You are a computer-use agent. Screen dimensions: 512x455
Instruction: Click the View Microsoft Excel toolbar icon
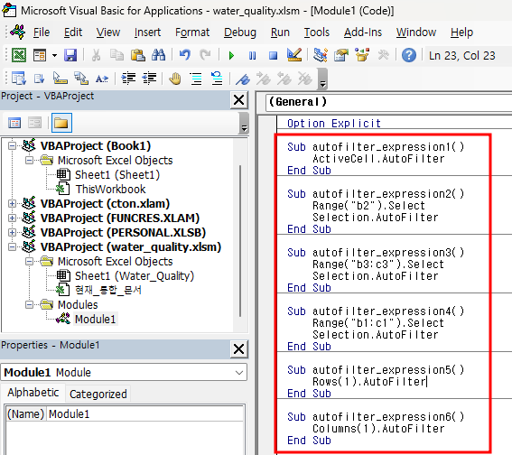tap(19, 55)
